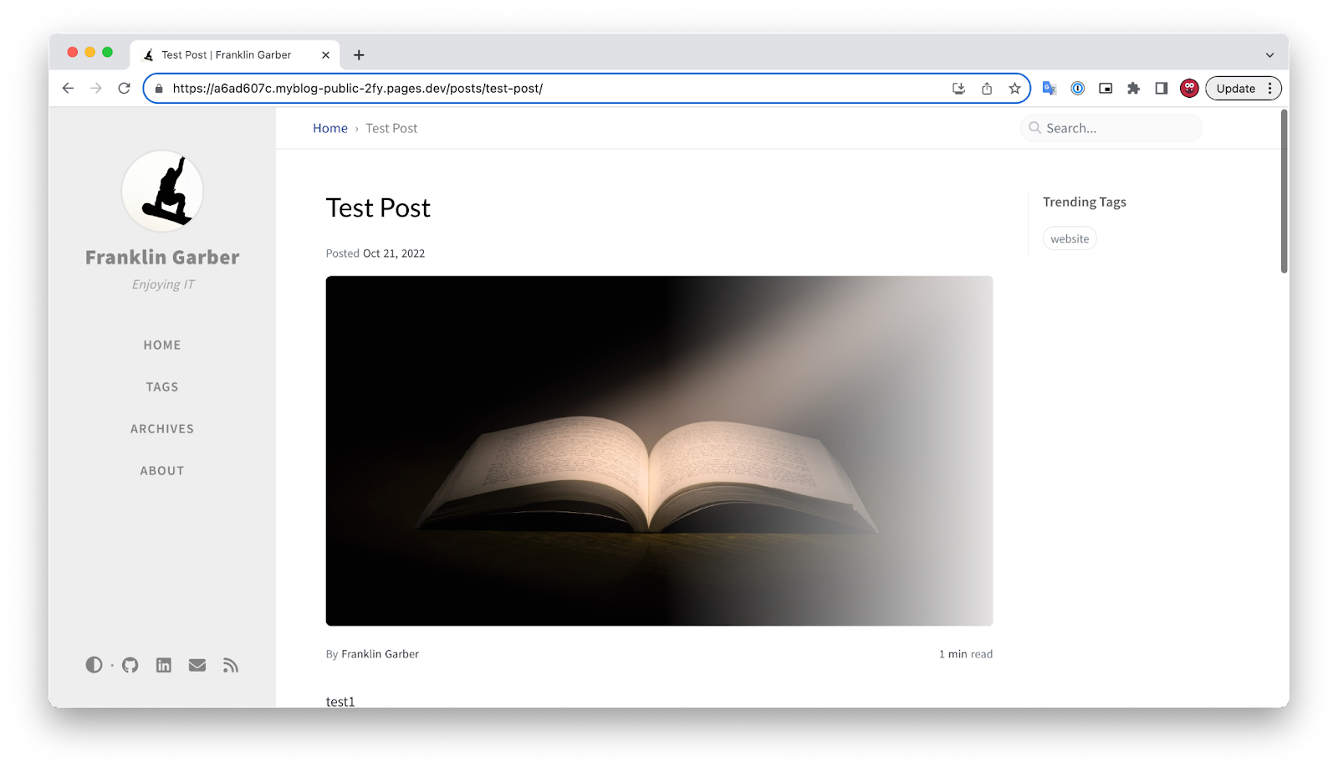Open the Chrome three-dot menu

click(1269, 89)
